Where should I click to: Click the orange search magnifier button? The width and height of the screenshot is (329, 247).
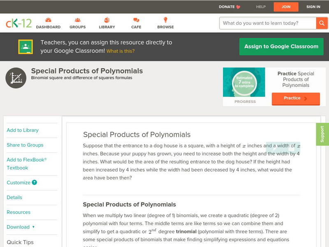point(322,23)
